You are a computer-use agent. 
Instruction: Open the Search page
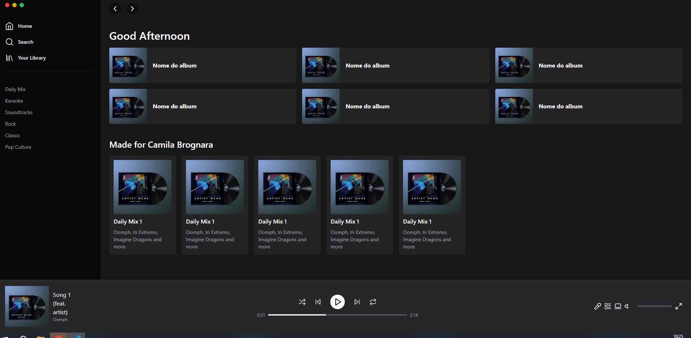point(25,42)
